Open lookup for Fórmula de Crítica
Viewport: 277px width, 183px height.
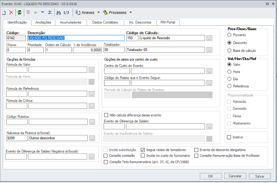(x=92, y=106)
